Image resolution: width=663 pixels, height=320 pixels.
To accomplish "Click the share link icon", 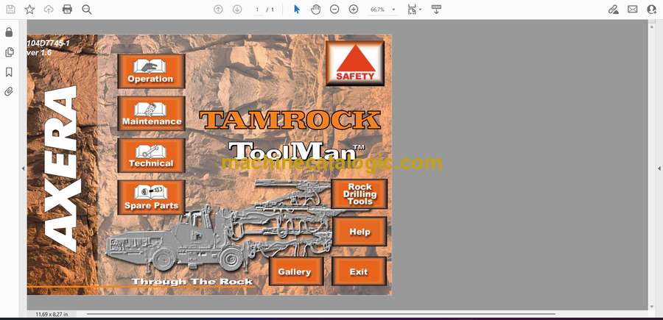I will (x=613, y=10).
